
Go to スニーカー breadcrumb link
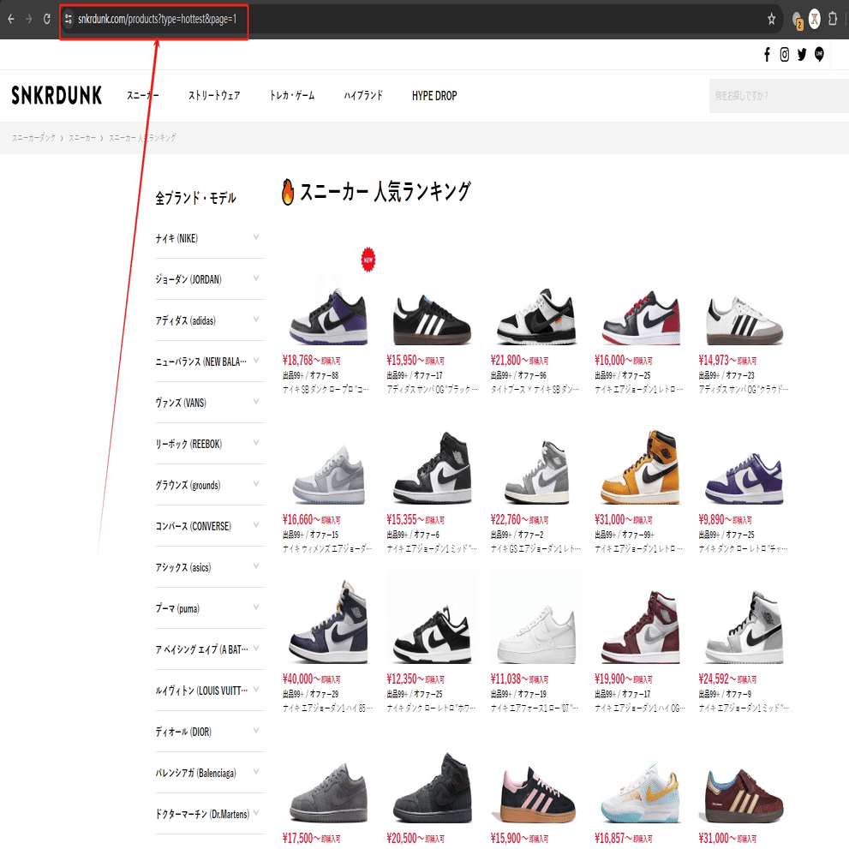coord(82,138)
